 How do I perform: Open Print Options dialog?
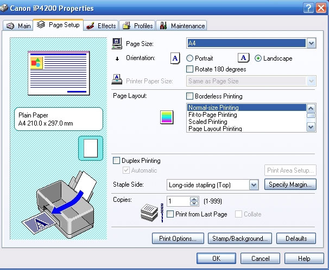[178, 239]
